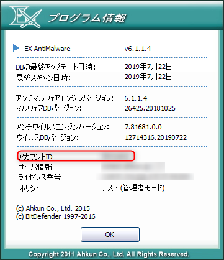Click the blue arrow beside EX AntiMalware
The image size is (224, 260).
[16, 48]
